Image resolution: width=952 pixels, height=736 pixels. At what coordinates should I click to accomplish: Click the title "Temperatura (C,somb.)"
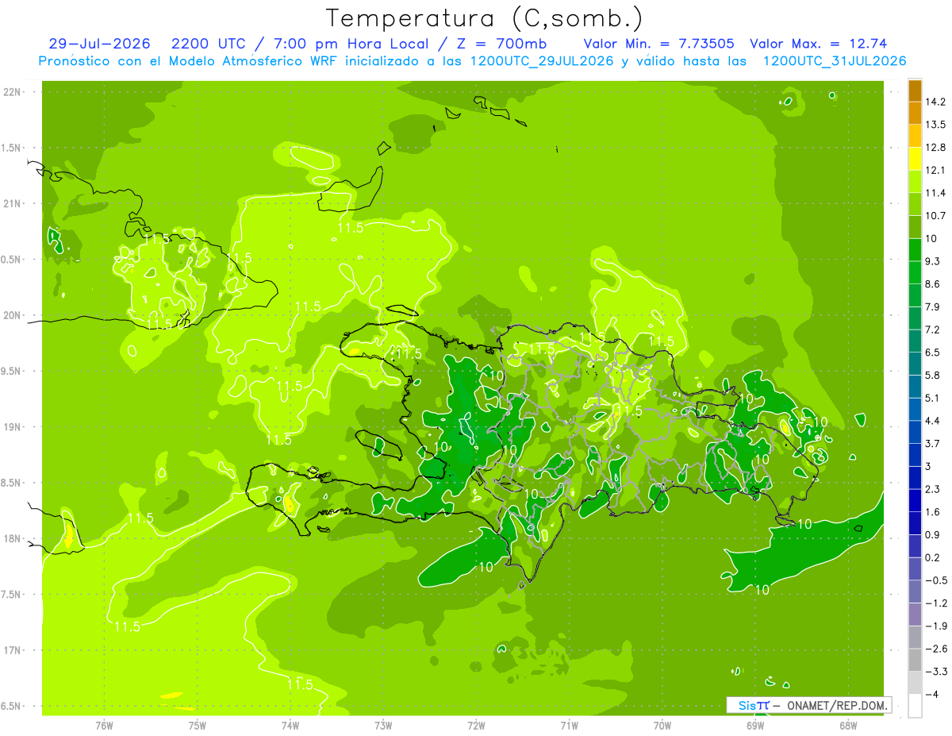point(485,17)
